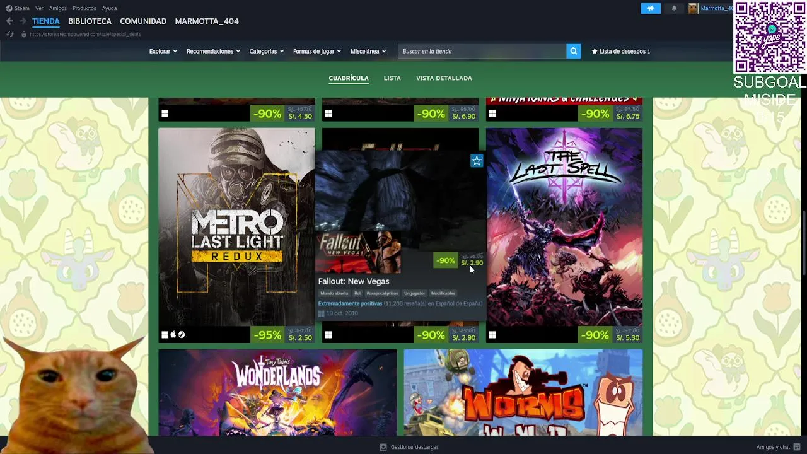The width and height of the screenshot is (807, 454).
Task: Click Windows icon under The Last Spell
Action: click(492, 335)
